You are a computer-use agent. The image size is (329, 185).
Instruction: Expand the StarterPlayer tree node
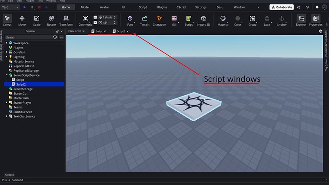click(x=7, y=103)
